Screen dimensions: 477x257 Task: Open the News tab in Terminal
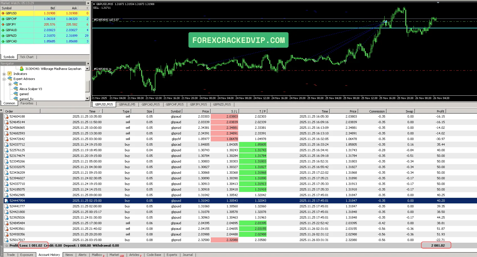tap(69, 255)
